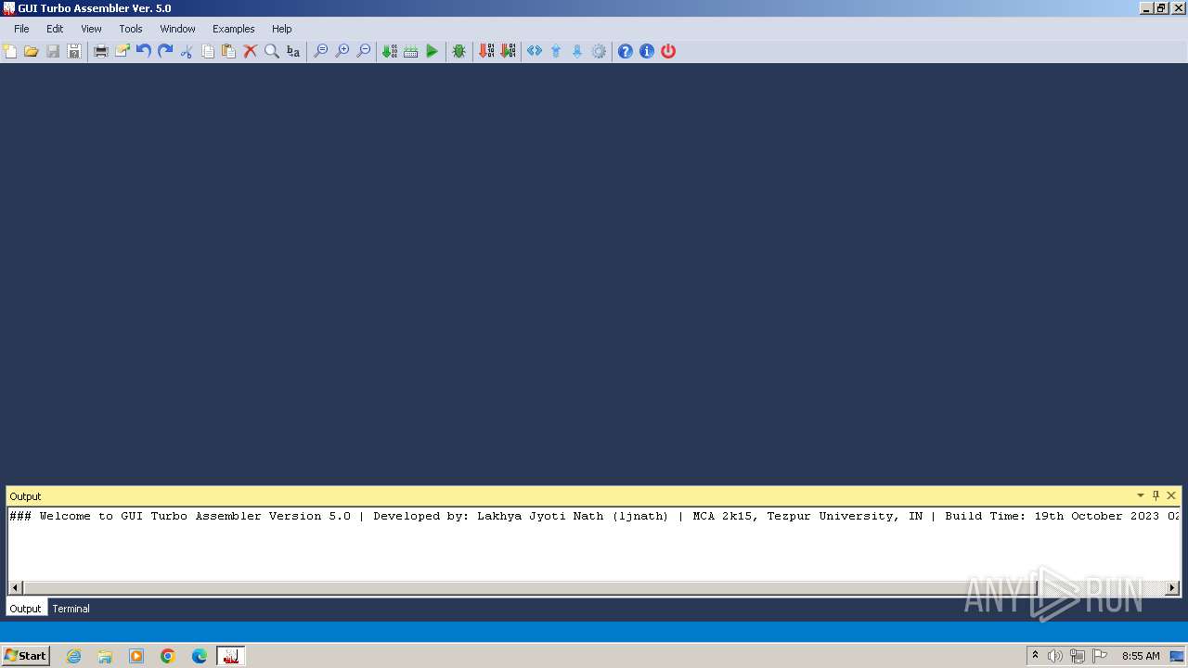Open the Examples menu
Image resolution: width=1188 pixels, height=668 pixels.
[x=233, y=29]
